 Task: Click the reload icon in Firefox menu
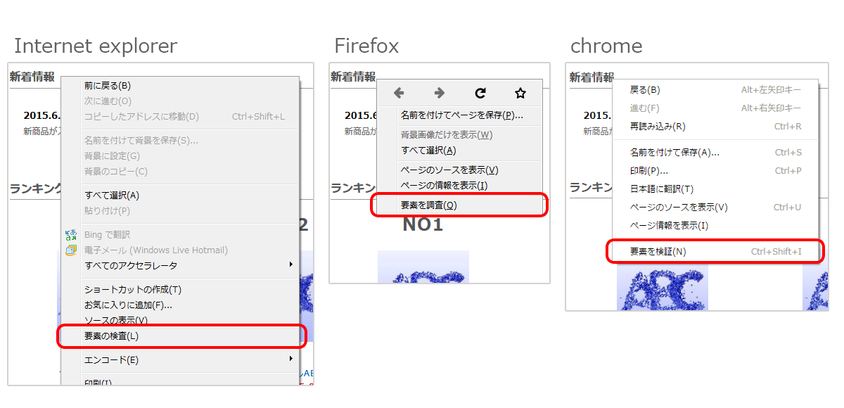tap(480, 93)
